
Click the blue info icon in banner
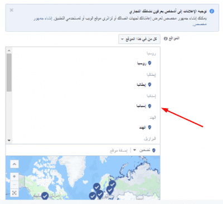tap(212, 11)
